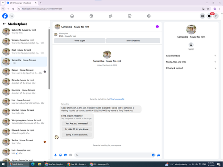This screenshot has height=167, width=223.
Task: Open File Explorer from taskbar
Action: click(40, 164)
